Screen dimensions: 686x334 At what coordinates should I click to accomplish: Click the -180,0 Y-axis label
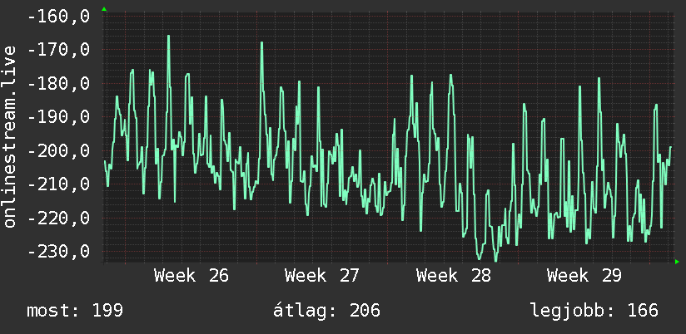pos(58,83)
